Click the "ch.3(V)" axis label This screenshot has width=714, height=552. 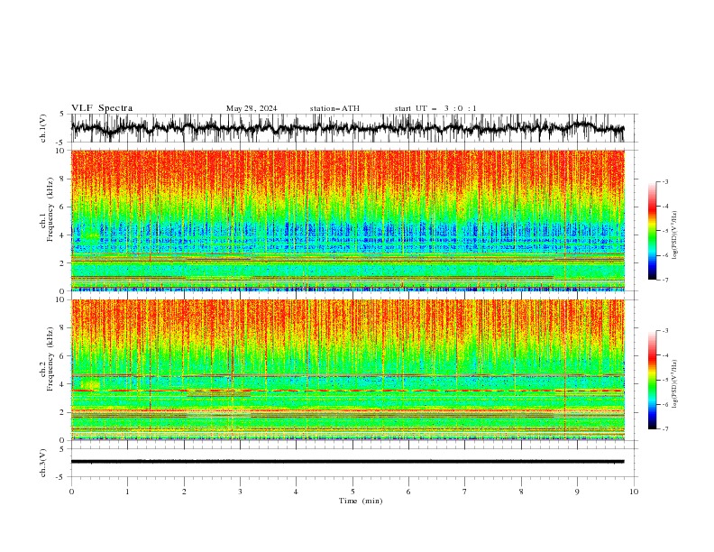[42, 463]
